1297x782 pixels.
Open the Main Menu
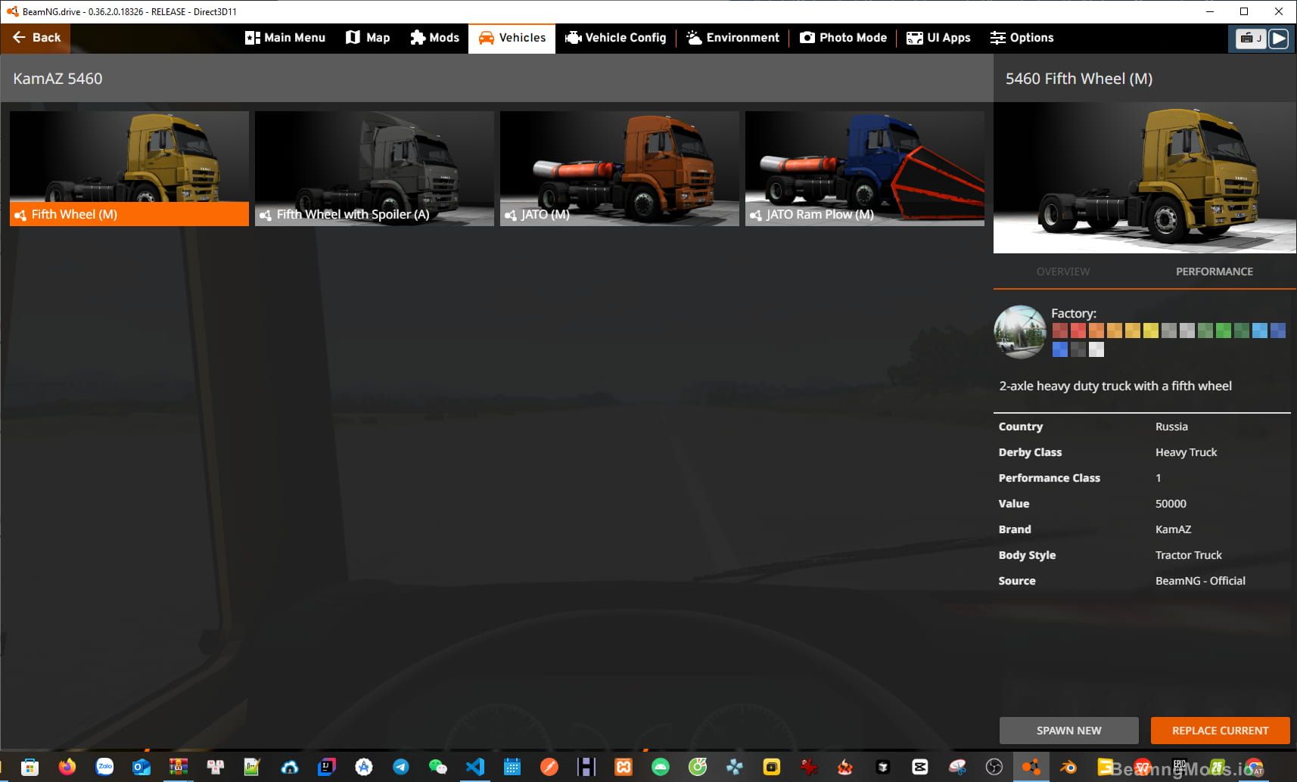[x=285, y=38]
